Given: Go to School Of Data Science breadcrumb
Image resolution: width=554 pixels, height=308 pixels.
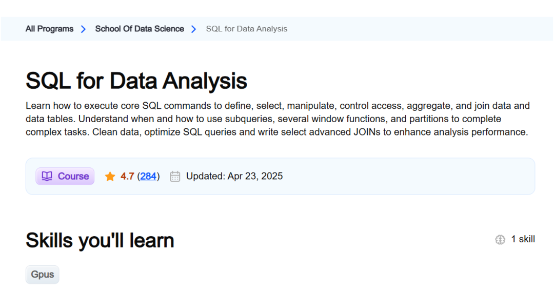Looking at the screenshot, I should tap(140, 29).
